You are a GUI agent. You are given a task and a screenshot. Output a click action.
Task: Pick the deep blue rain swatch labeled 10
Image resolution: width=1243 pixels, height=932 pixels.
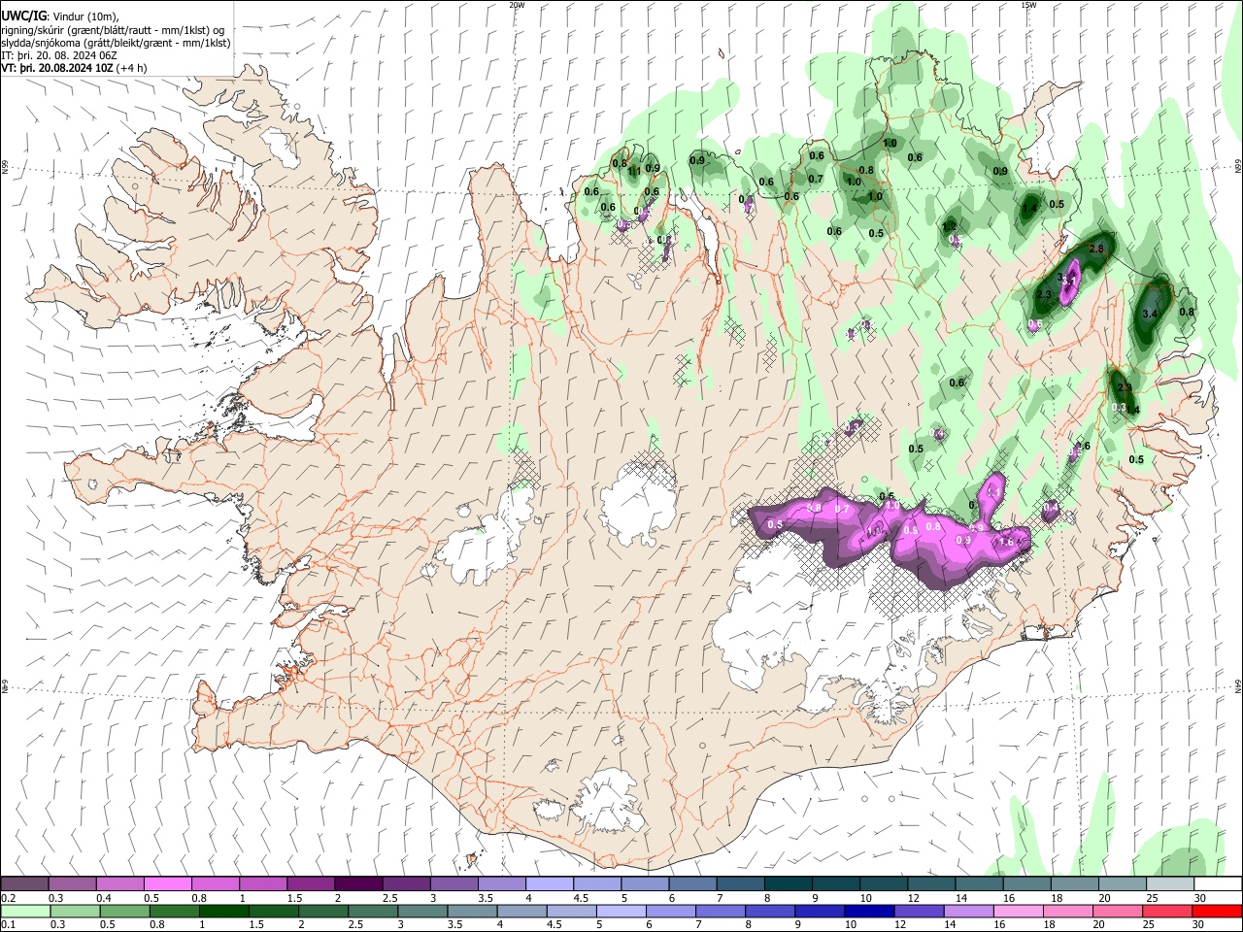(x=869, y=911)
